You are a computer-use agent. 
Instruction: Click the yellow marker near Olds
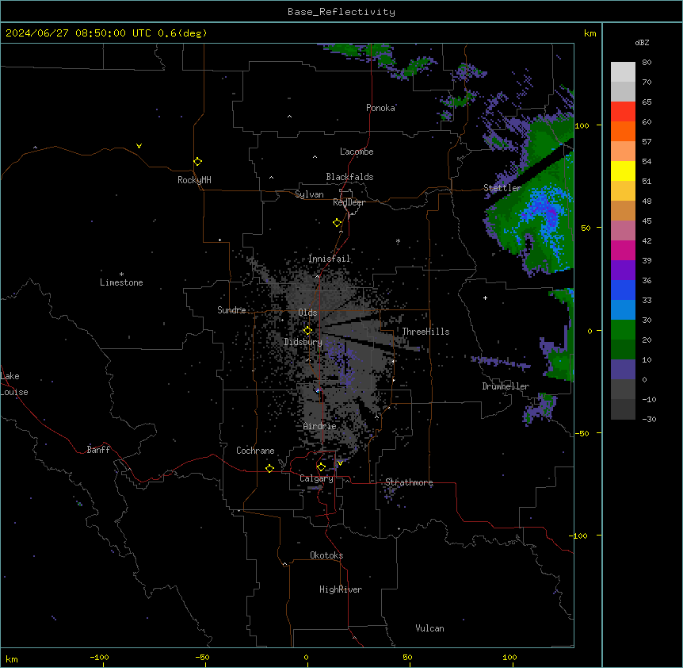(307, 331)
